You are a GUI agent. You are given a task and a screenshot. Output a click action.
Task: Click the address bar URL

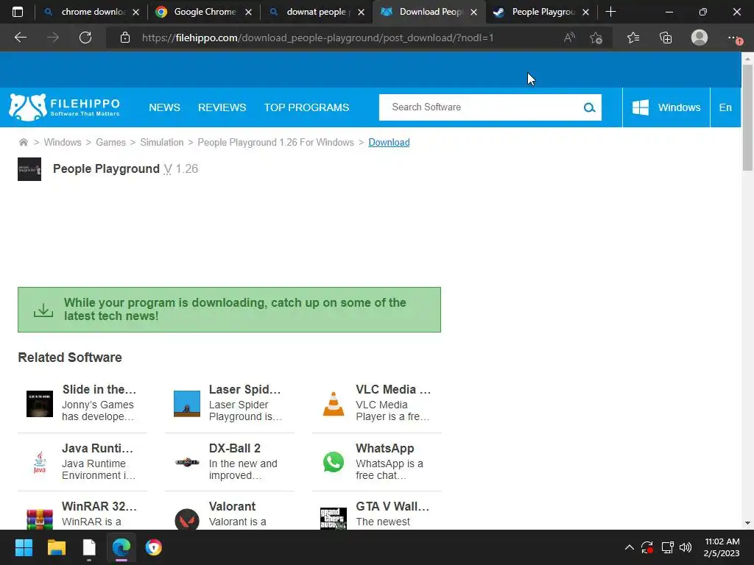(317, 38)
